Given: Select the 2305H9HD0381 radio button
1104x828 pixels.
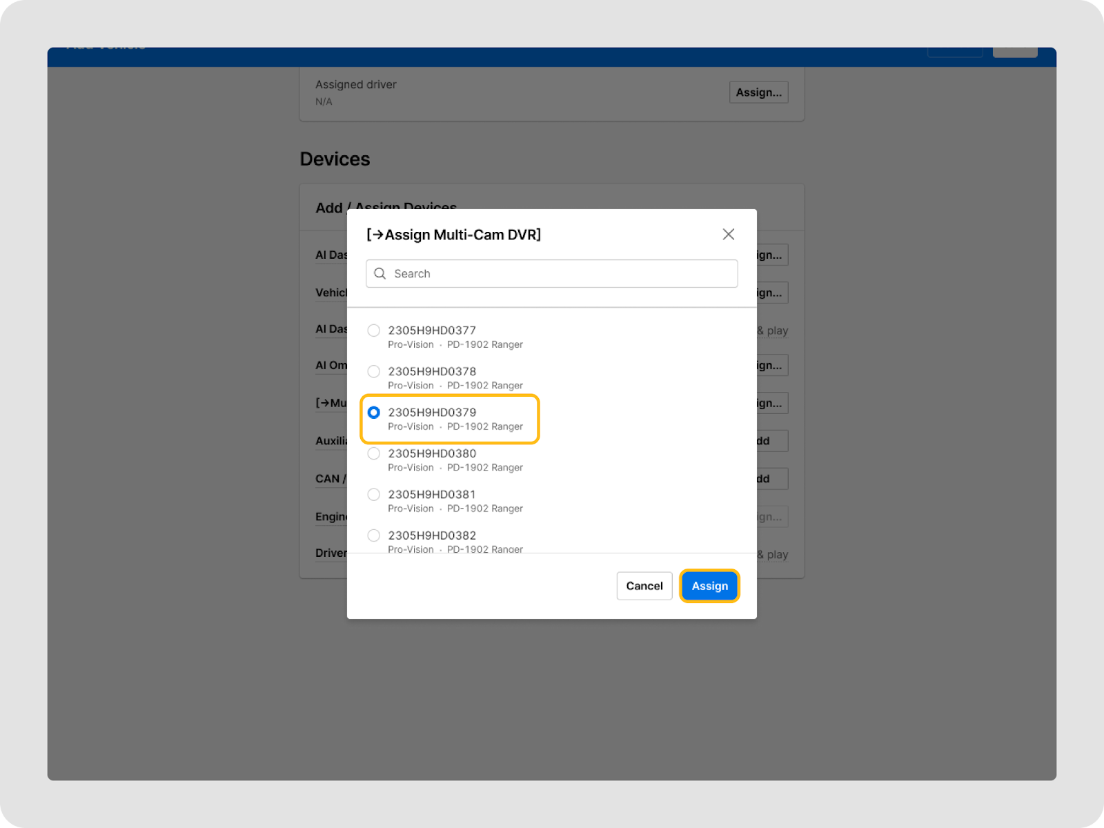Looking at the screenshot, I should coord(374,494).
